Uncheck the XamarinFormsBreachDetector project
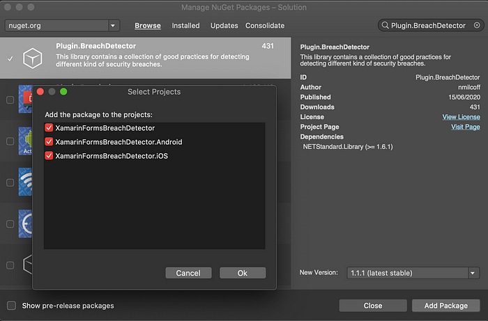Viewport: 488px width, 321px height. (x=49, y=127)
